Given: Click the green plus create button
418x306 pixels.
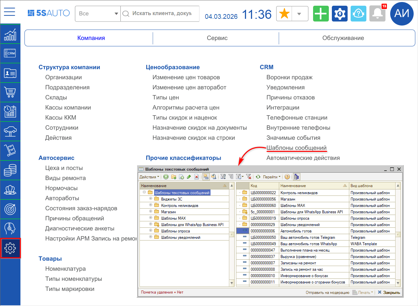Looking at the screenshot, I should click(x=321, y=14).
